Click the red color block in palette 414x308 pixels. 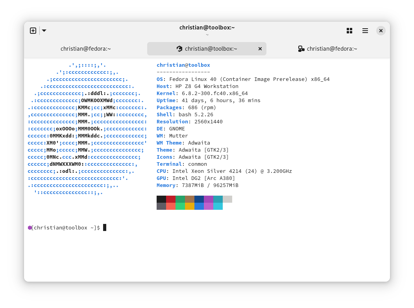(171, 199)
